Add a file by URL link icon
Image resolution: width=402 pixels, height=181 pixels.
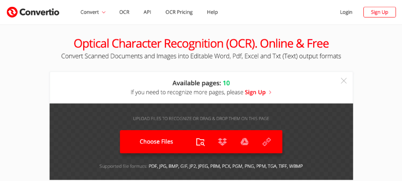267,142
